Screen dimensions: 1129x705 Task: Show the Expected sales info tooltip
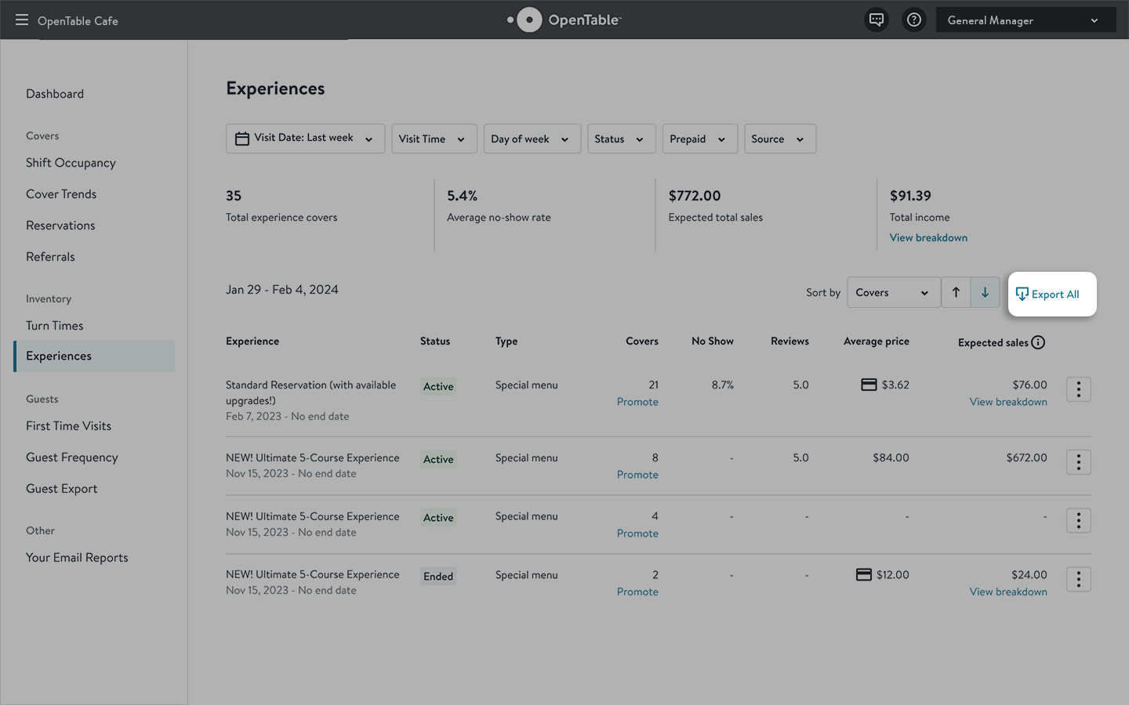(x=1038, y=342)
